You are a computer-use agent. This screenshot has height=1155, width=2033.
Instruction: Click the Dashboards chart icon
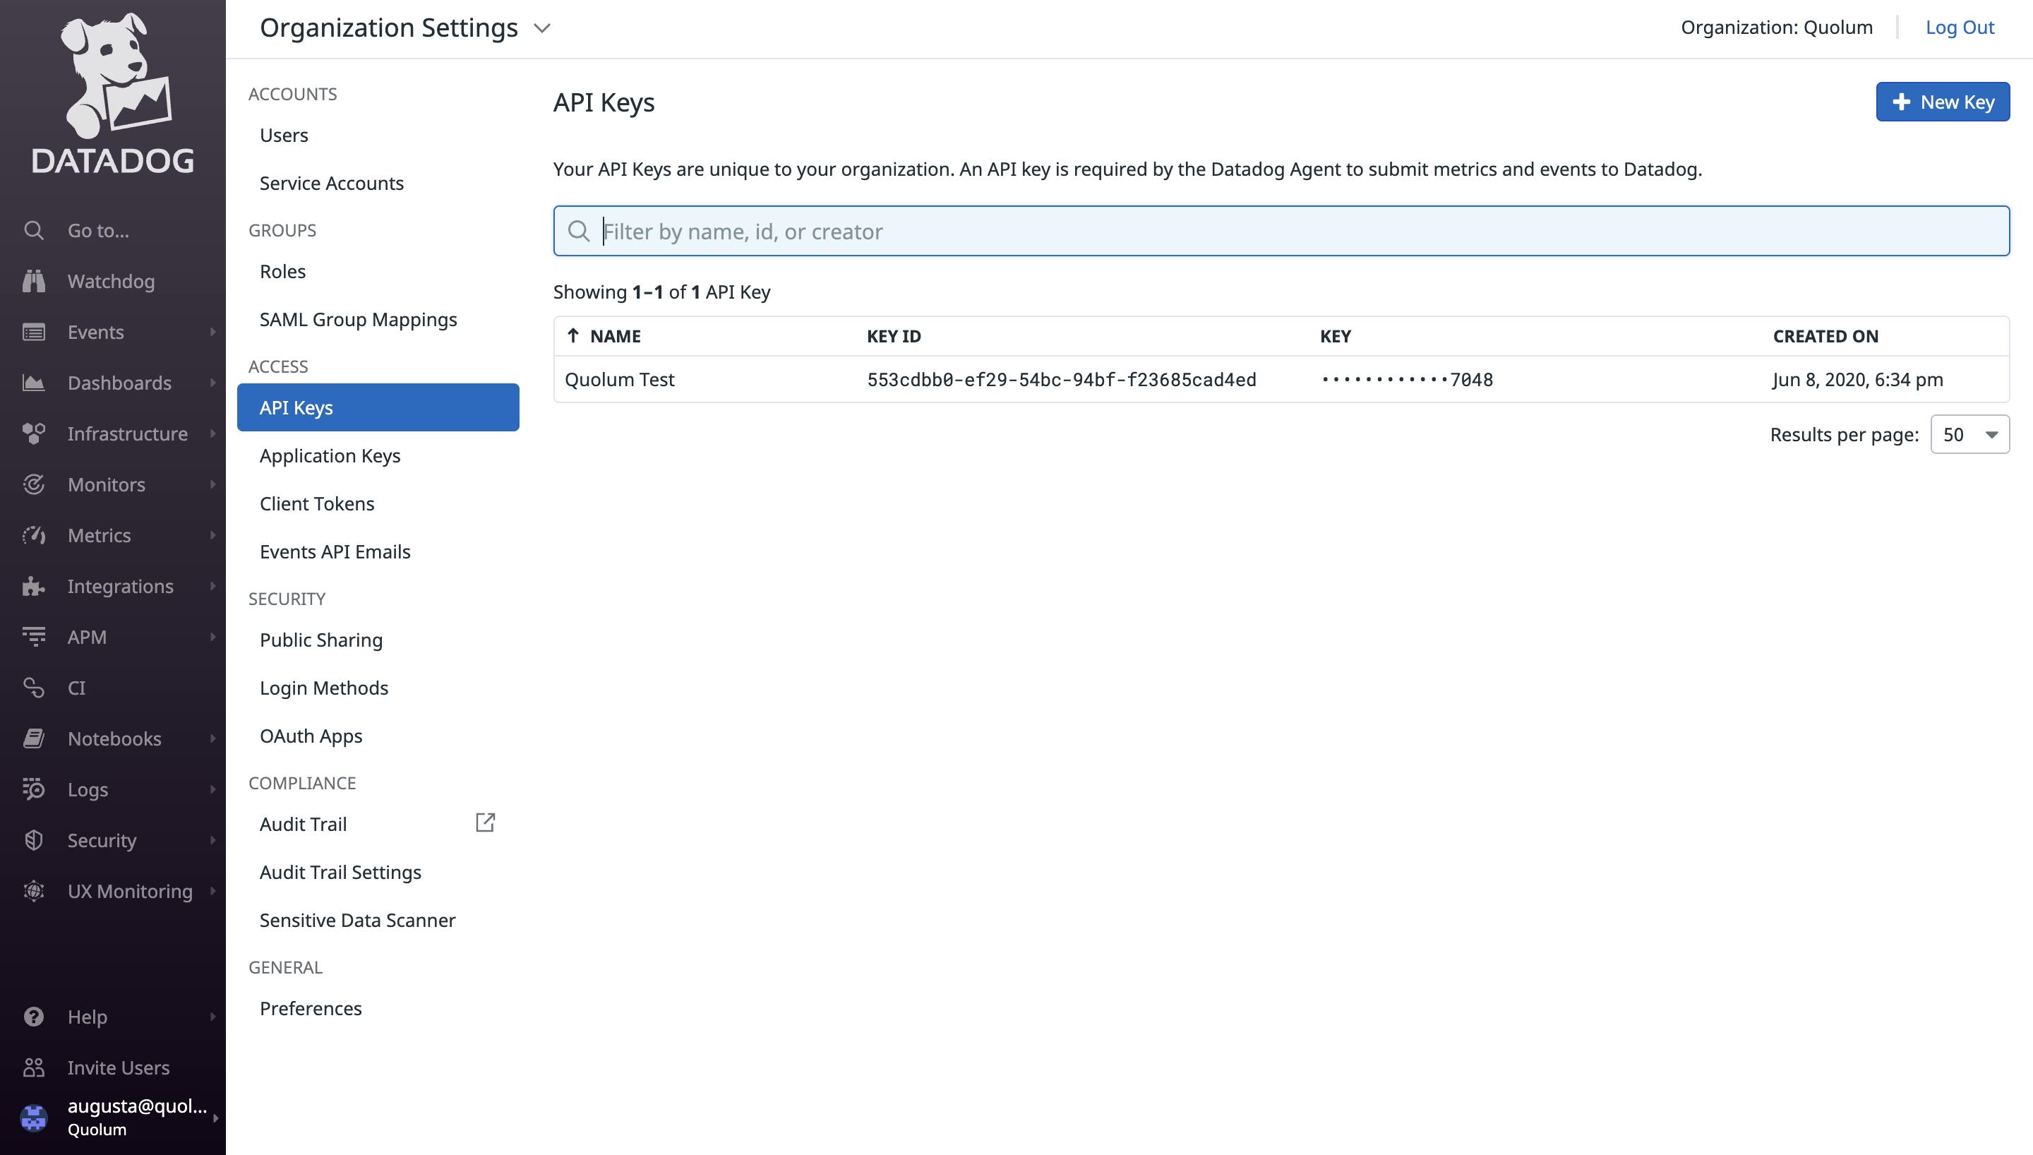[33, 383]
